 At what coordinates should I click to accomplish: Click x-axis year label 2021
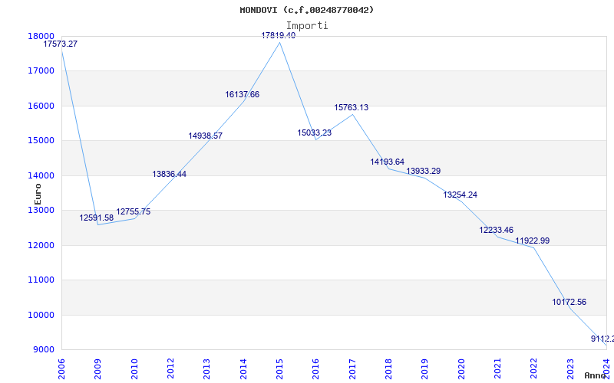(497, 369)
